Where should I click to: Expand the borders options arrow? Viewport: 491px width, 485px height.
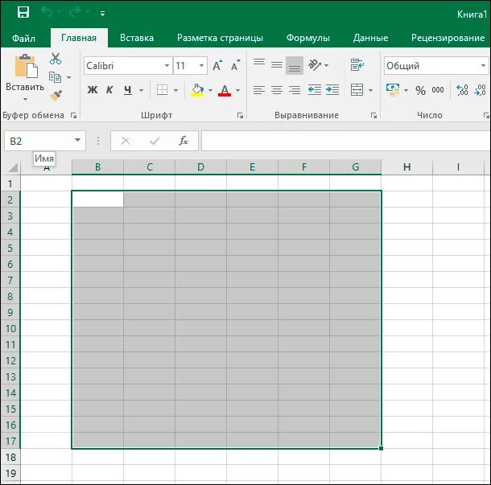pyautogui.click(x=175, y=90)
